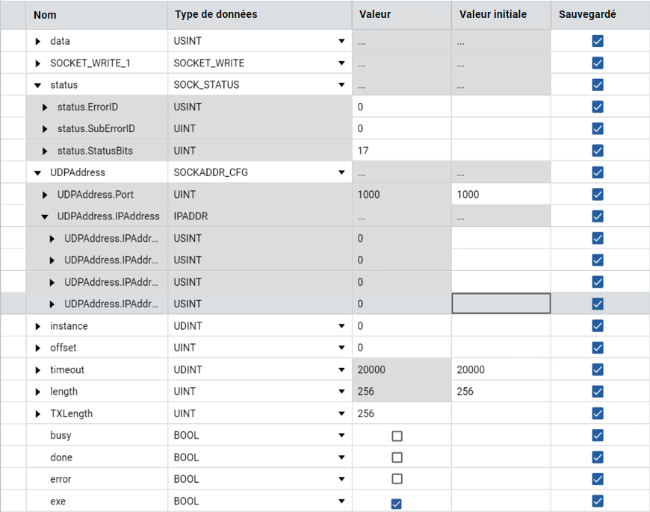Screen dimensions: 650x512
Task: Expand the status.ErrorID row
Action: point(45,107)
